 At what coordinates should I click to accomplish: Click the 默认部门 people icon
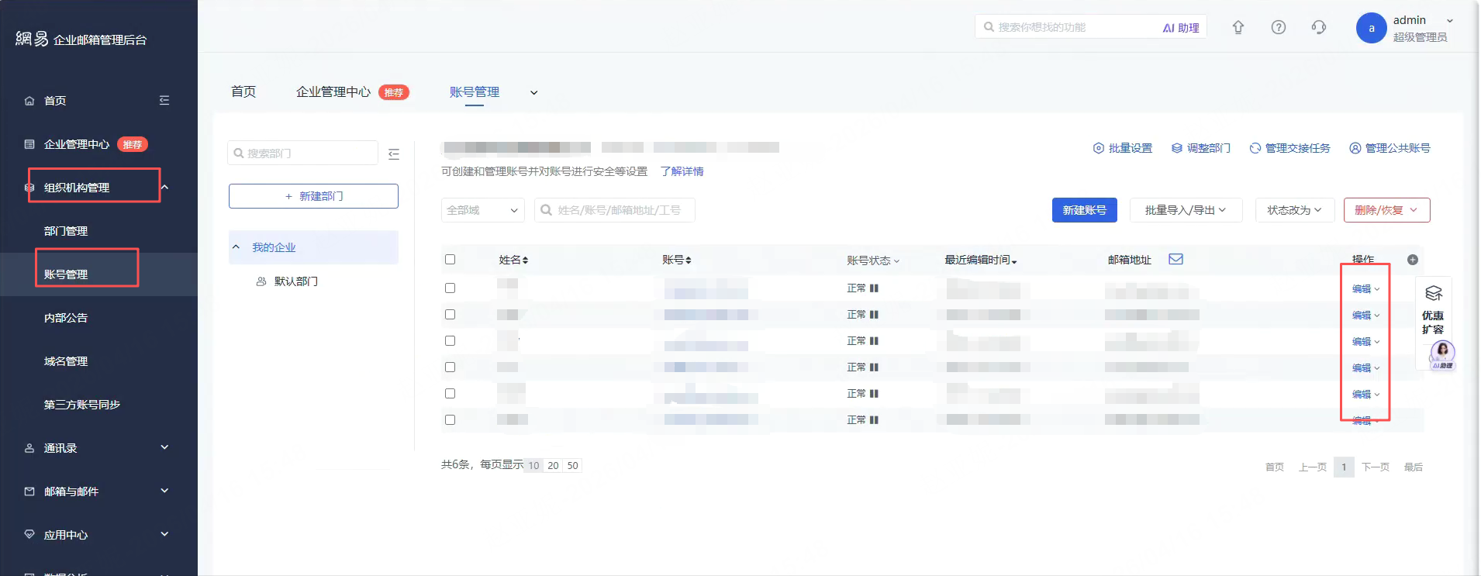click(x=261, y=281)
